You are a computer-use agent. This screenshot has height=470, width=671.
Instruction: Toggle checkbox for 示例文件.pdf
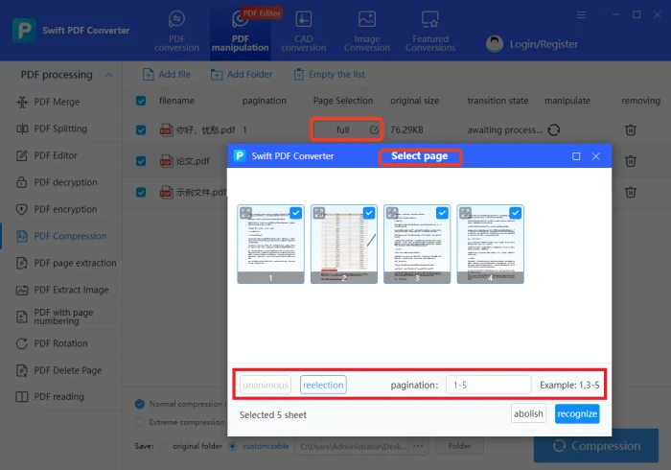coord(141,192)
